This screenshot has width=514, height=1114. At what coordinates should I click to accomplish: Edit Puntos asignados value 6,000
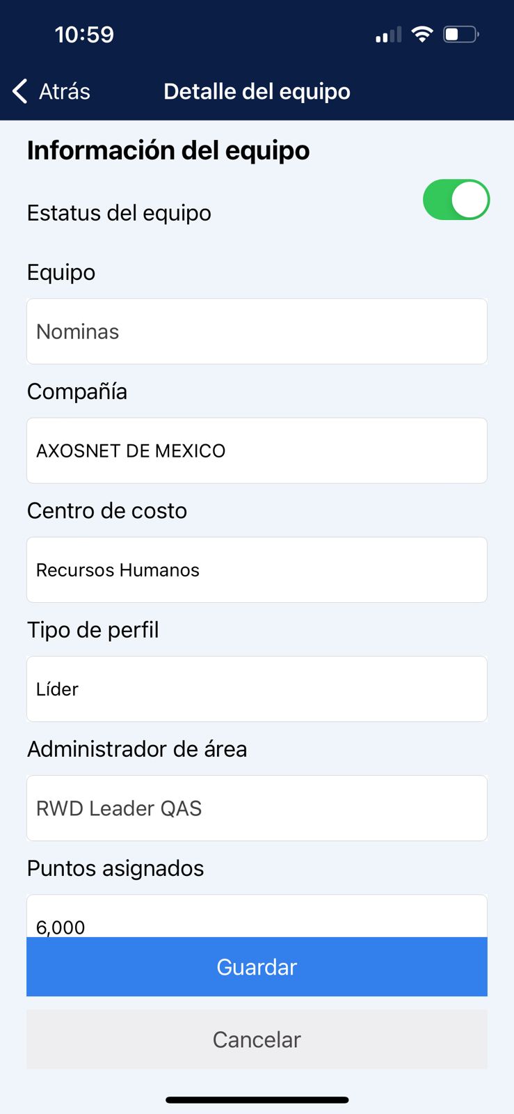[257, 919]
